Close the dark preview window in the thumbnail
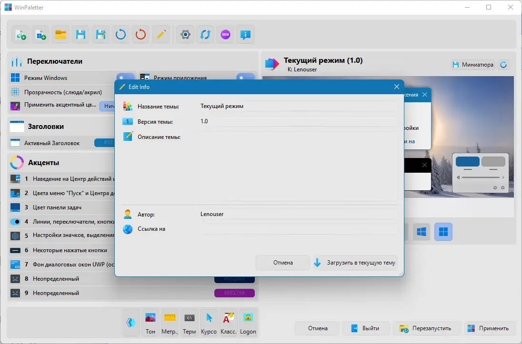522x344 pixels. click(x=424, y=165)
